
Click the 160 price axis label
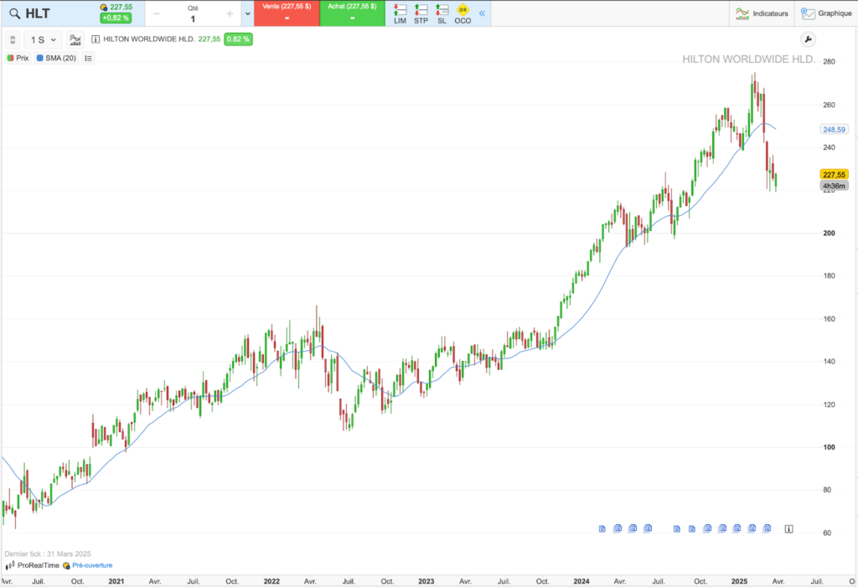click(x=829, y=319)
